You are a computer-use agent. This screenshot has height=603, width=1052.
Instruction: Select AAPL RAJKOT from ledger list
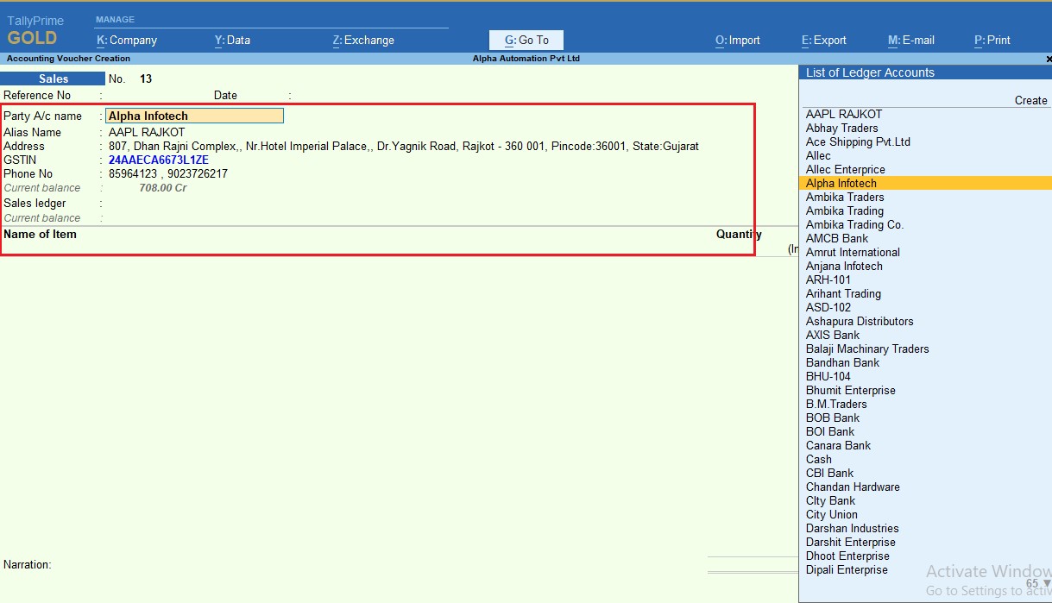844,114
